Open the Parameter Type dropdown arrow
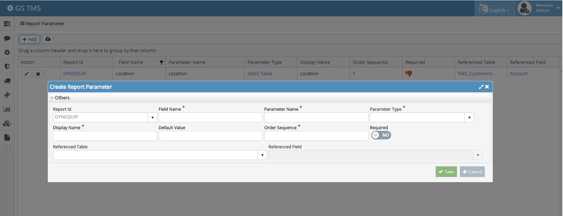 pos(469,117)
